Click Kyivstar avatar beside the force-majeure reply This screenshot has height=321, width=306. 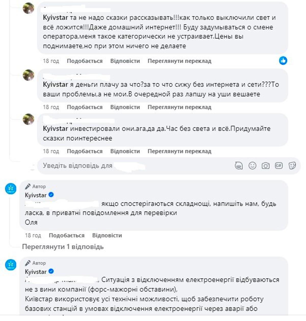(x=11, y=265)
